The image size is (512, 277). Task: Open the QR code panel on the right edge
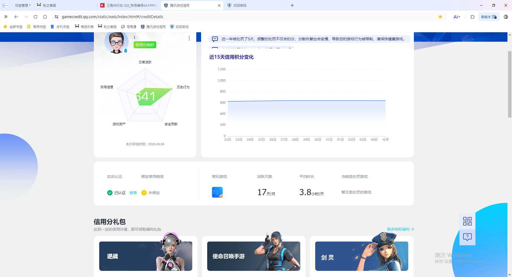467,221
